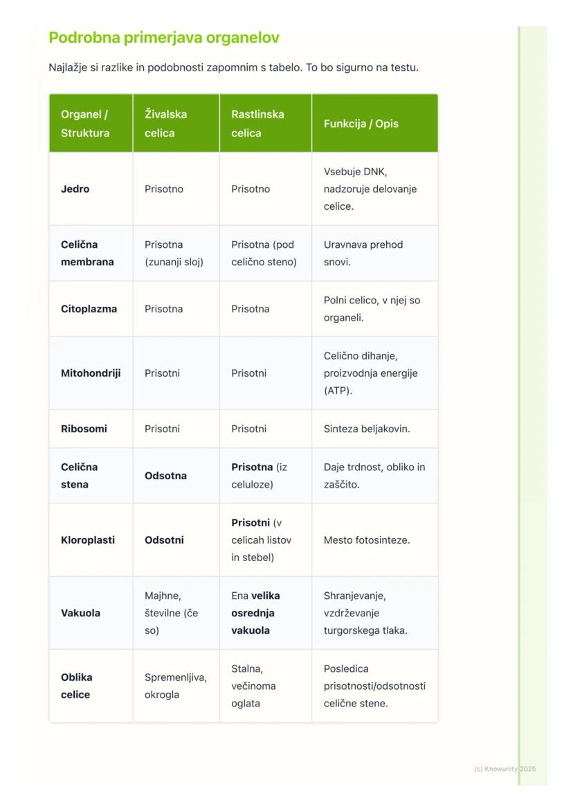This screenshot has height=811, width=573.
Task: Click the "Ena velika osrednja vakuola" cell
Action: point(255,613)
